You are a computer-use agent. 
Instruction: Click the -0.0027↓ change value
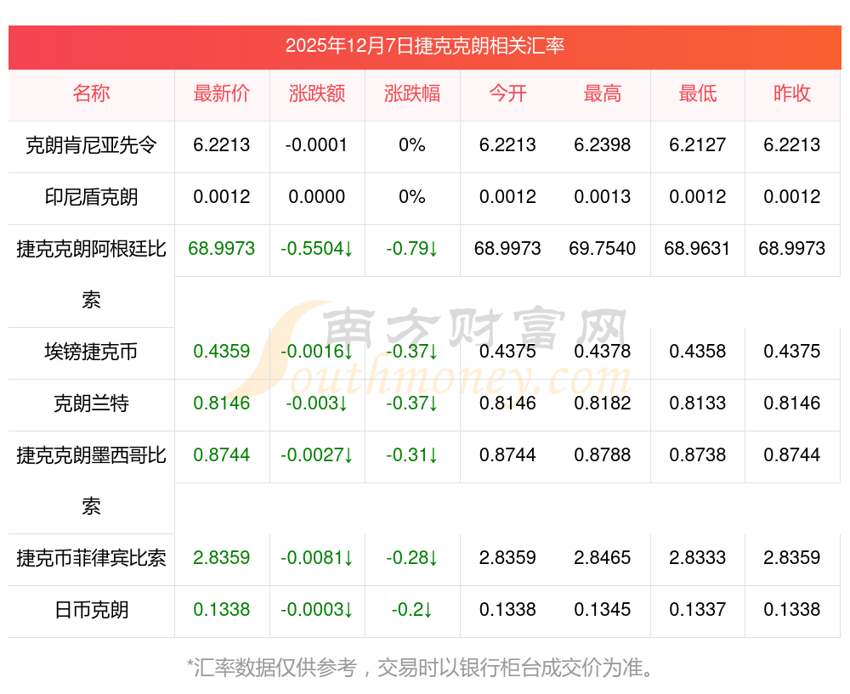(316, 455)
